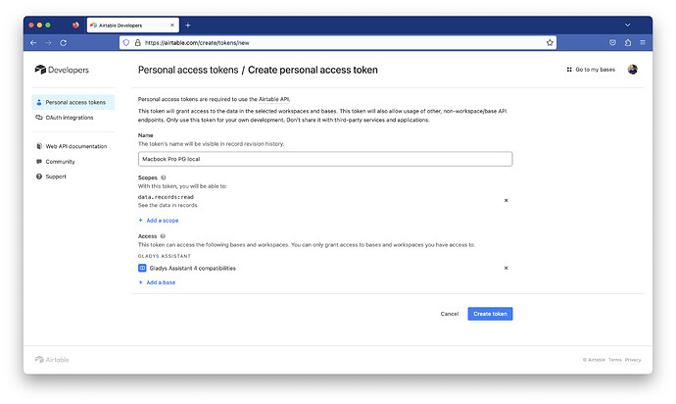Open the user profile avatar menu
Image resolution: width=676 pixels, height=404 pixels.
coord(633,70)
